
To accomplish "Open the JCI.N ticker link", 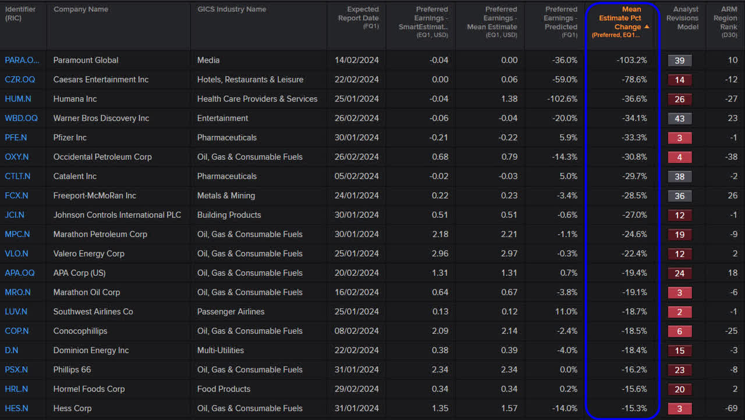I will pos(15,215).
